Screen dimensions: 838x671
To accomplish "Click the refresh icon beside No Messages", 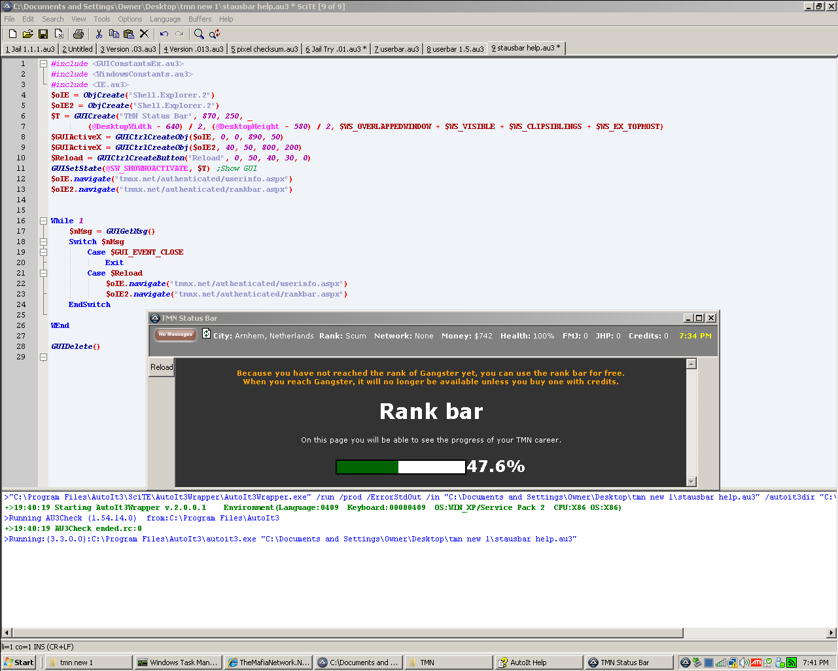I will click(x=206, y=334).
